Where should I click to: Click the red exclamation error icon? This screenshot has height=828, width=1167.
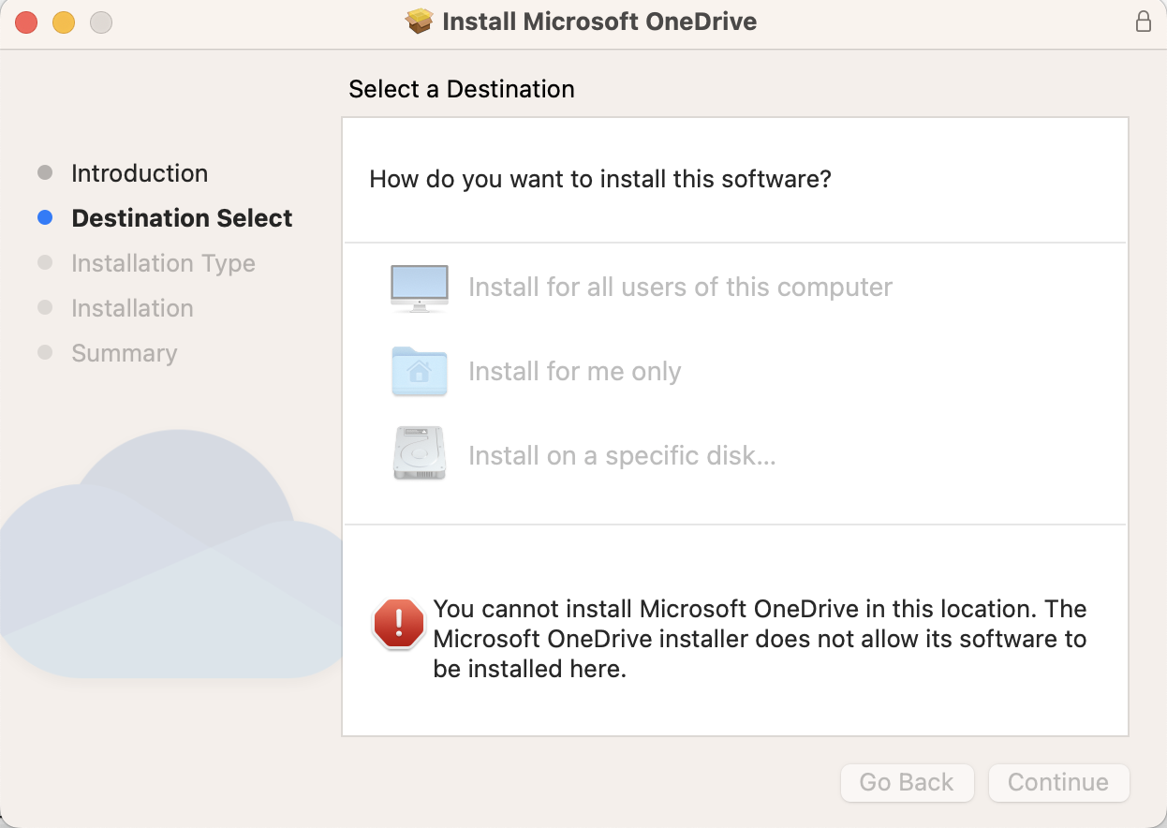399,624
